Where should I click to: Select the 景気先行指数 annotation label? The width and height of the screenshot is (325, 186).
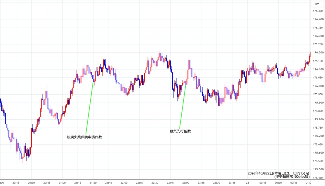pos(180,131)
